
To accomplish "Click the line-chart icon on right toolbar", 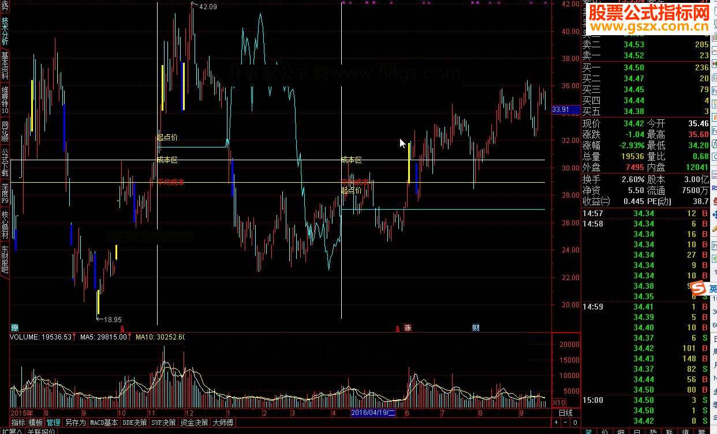I will [x=714, y=51].
